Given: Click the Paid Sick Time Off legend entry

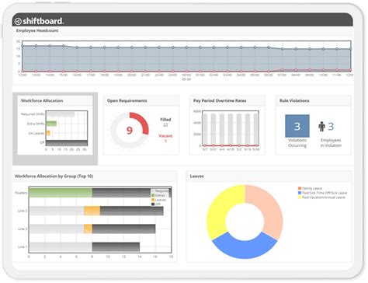Looking at the screenshot, I should pos(322,193).
